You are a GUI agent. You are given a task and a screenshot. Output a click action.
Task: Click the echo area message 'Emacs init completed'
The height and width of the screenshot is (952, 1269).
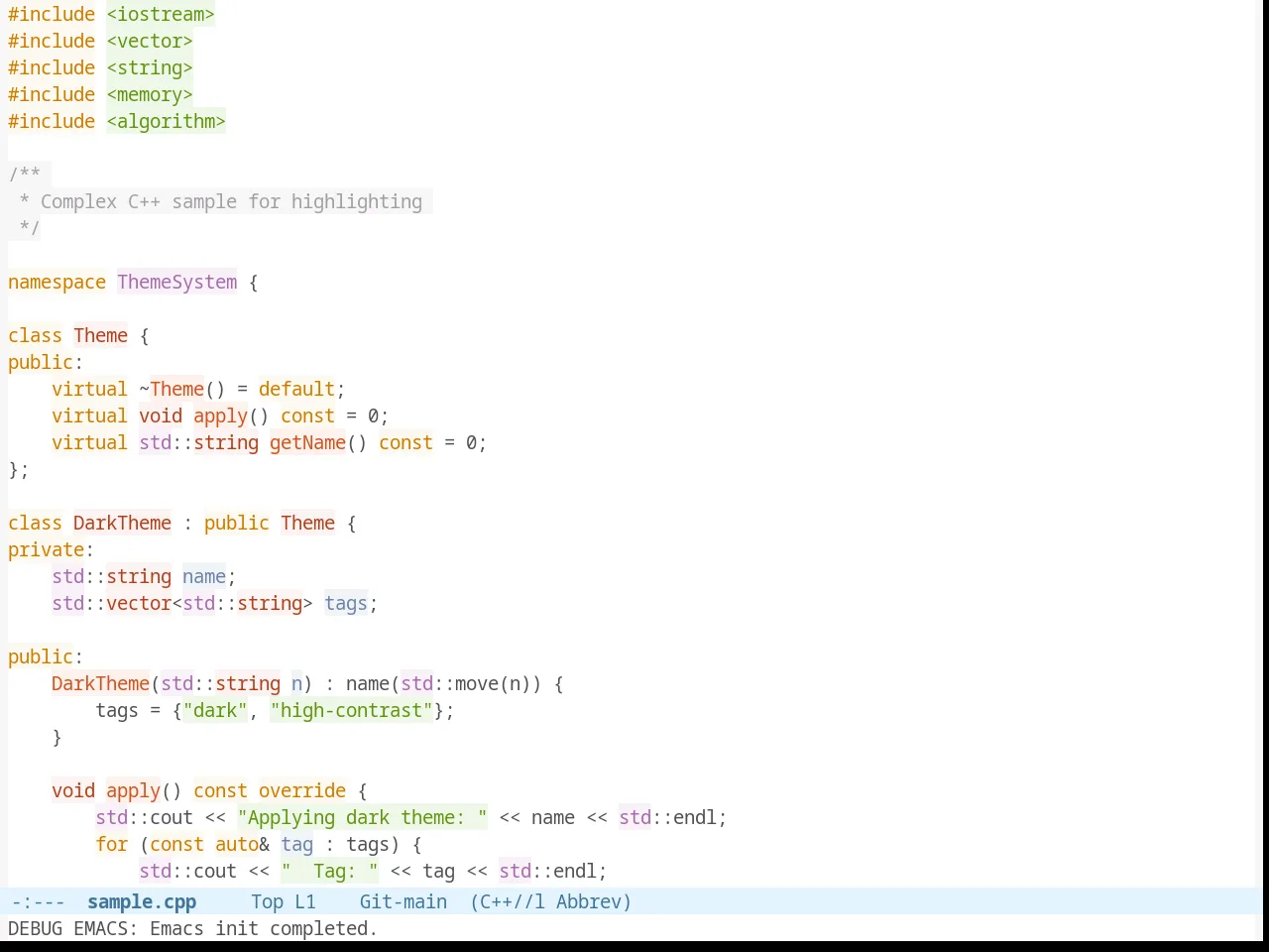264,928
